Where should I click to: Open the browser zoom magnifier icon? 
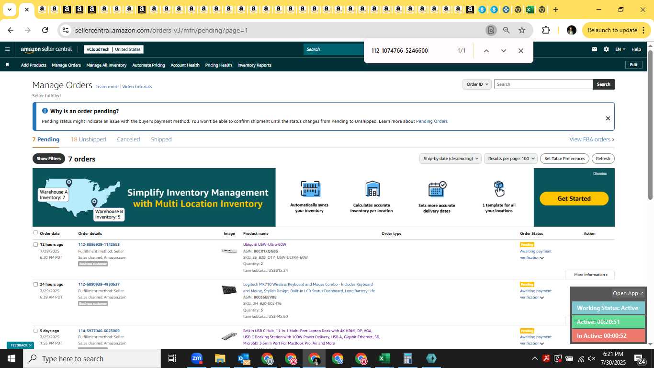point(506,30)
